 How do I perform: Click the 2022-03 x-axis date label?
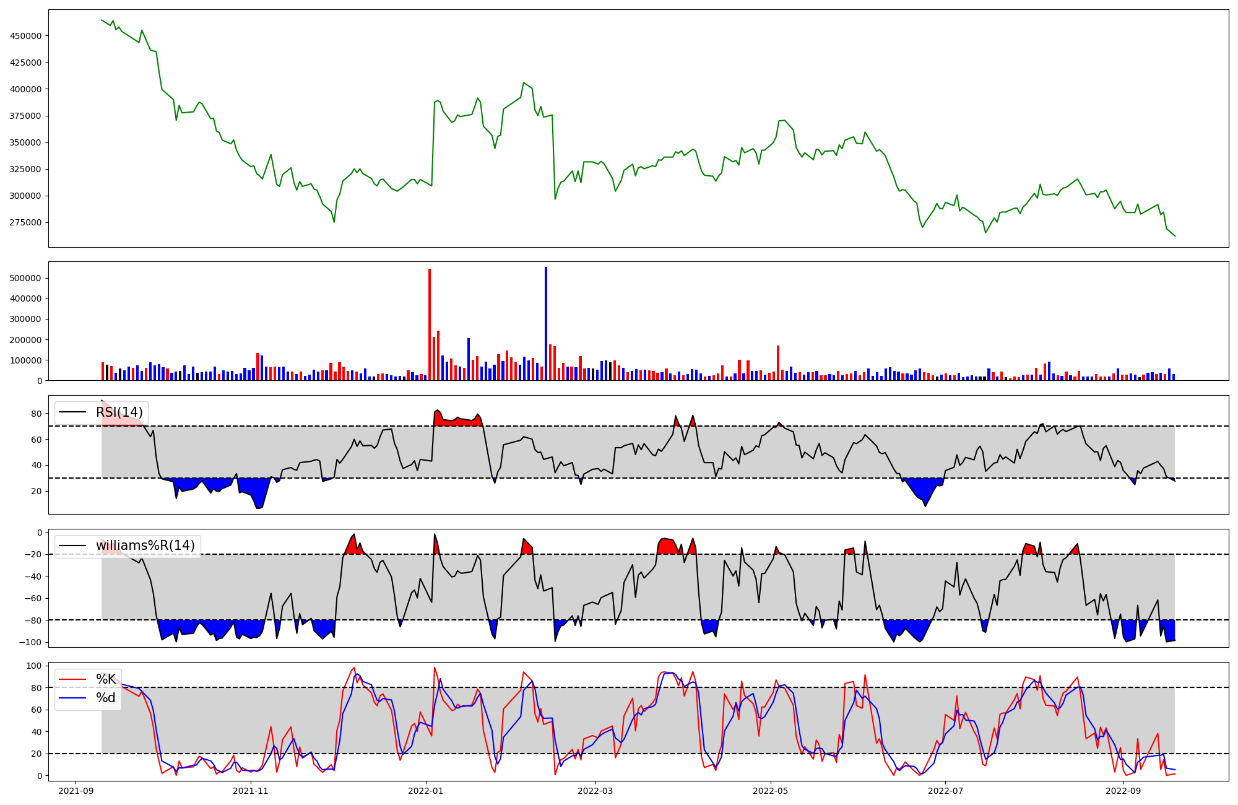tap(595, 791)
